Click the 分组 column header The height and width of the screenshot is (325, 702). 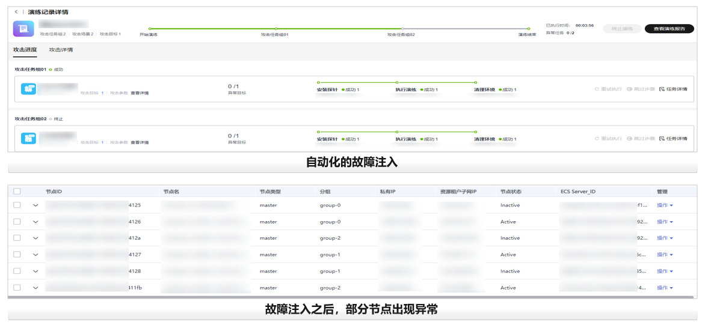tap(324, 191)
